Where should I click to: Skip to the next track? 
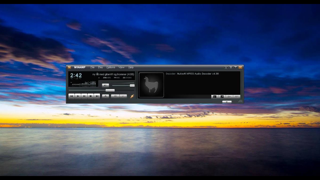click(97, 96)
